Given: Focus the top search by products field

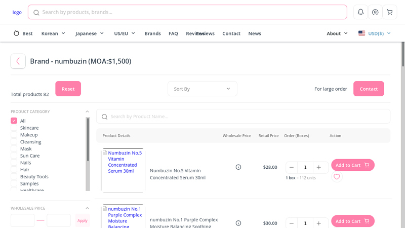Looking at the screenshot, I should point(187,12).
